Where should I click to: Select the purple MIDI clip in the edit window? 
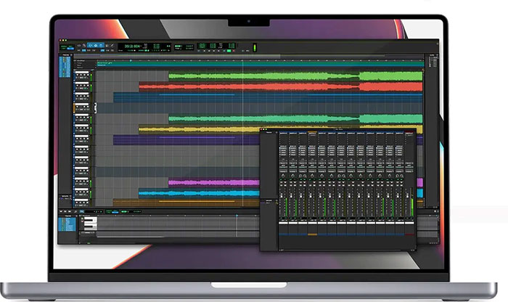point(187,140)
